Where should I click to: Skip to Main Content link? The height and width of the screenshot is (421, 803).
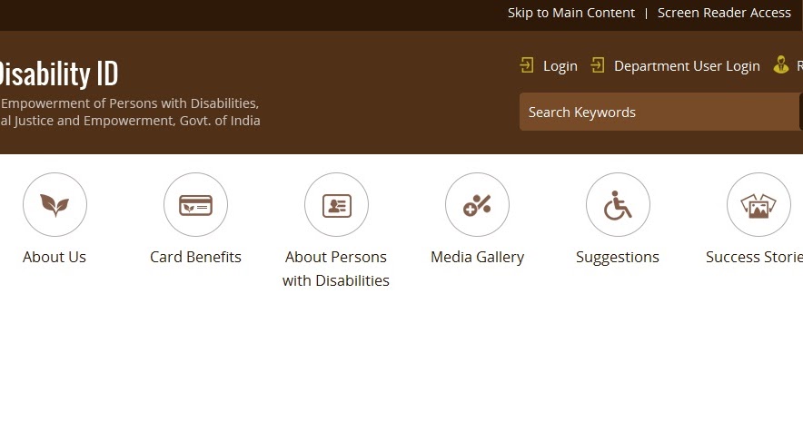click(571, 13)
